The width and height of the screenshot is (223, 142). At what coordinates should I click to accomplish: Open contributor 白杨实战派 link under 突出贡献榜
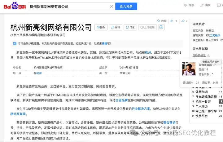[x=199, y=55]
